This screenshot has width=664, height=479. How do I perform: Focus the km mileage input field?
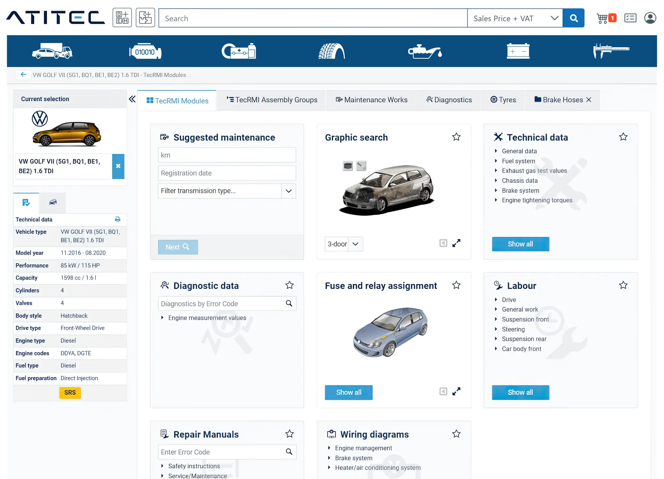[x=227, y=155]
